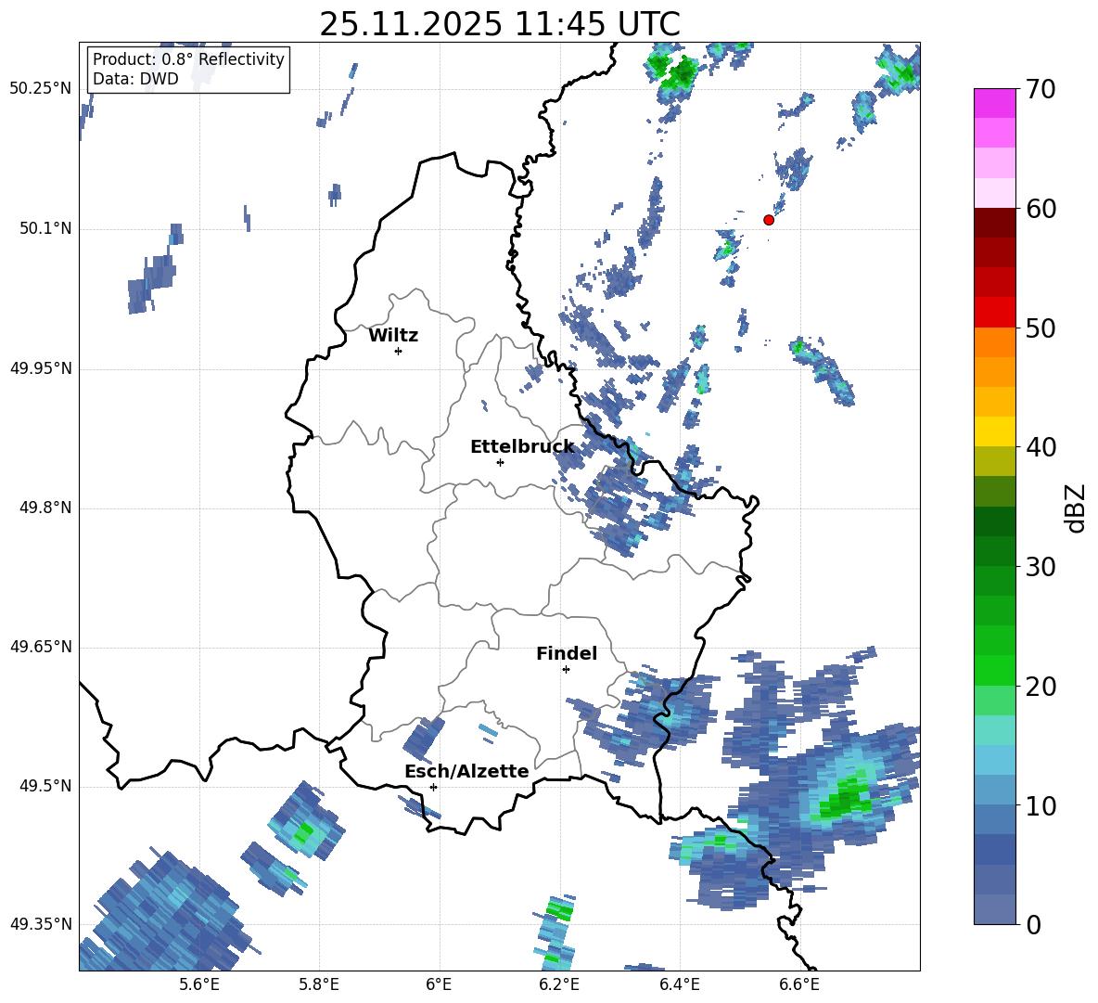The width and height of the screenshot is (1098, 1003).
Task: Click colorbar tick label 20
Action: [1041, 687]
